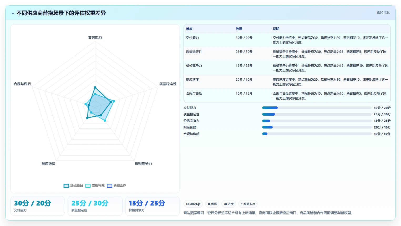The height and width of the screenshot is (226, 401).
Task: Select the 合规与售后 progress bar
Action: point(317,134)
